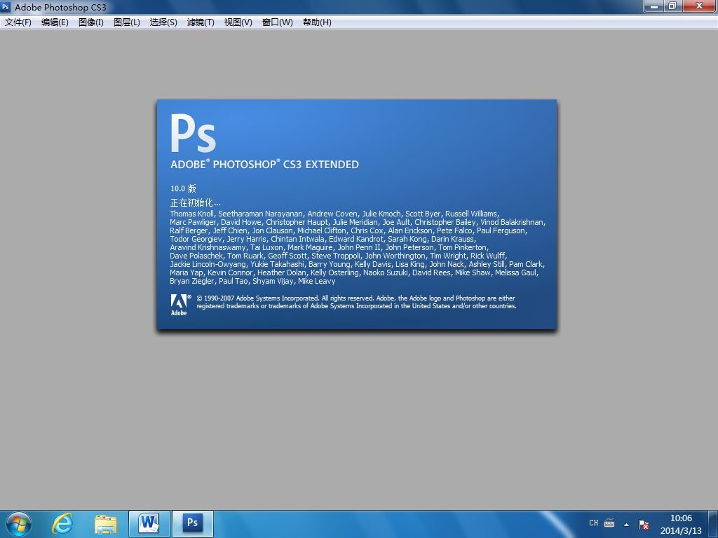Image resolution: width=718 pixels, height=538 pixels.
Task: Open the 选择(S) menu
Action: coord(163,22)
